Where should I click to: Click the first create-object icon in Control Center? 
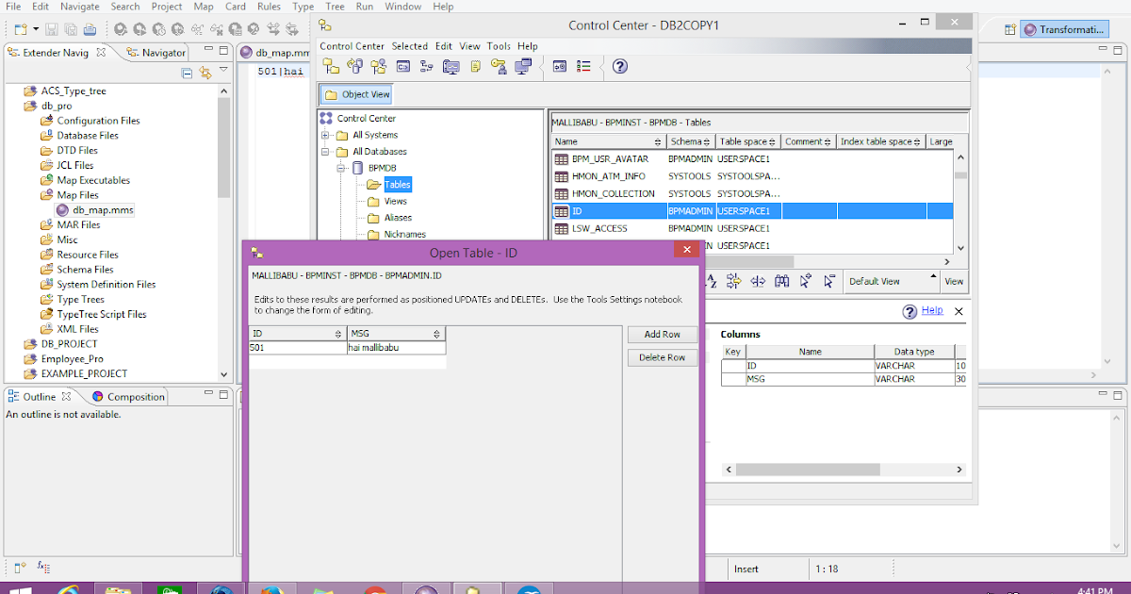(329, 66)
